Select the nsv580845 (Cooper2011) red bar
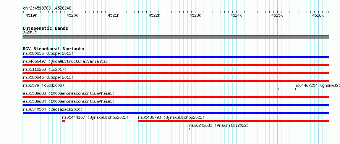The width and height of the screenshot is (340, 144). click(176, 81)
